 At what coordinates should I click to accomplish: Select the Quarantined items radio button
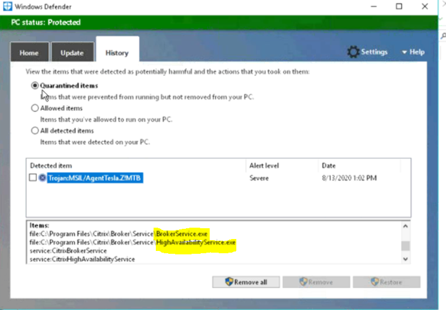click(35, 86)
